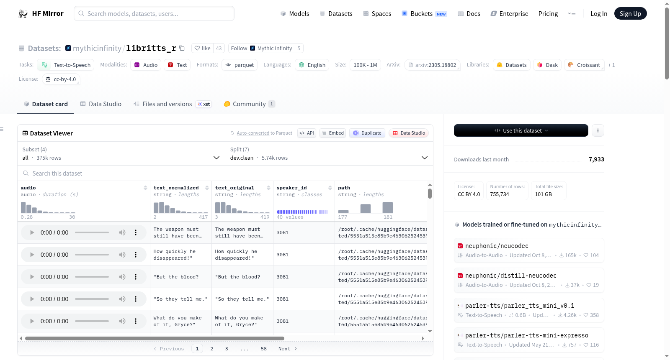The width and height of the screenshot is (670, 360).
Task: Click the API button in Dataset Viewer
Action: [x=307, y=133]
